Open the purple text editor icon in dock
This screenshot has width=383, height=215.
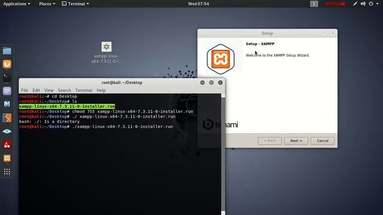coord(7,91)
